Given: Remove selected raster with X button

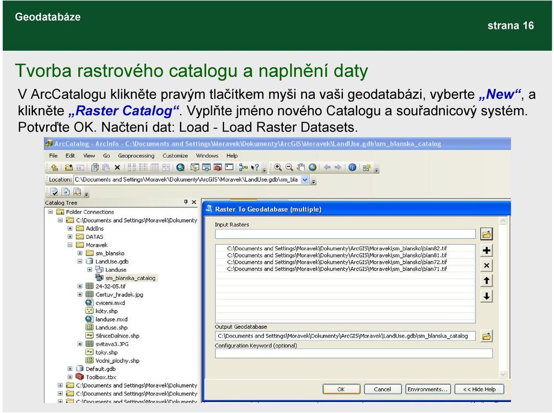Looking at the screenshot, I should click(486, 266).
